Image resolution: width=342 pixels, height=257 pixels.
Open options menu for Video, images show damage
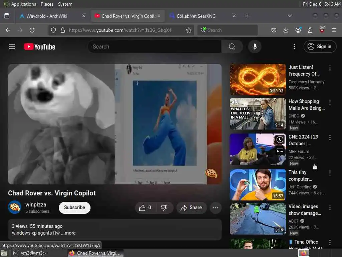click(x=330, y=207)
